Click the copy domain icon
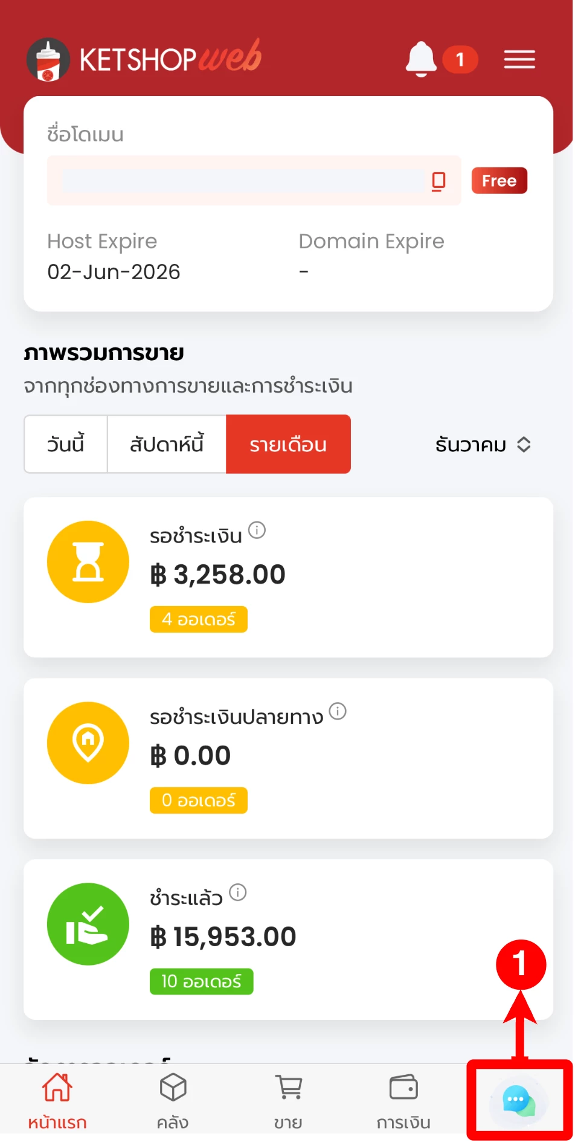581x1148 pixels. click(439, 181)
